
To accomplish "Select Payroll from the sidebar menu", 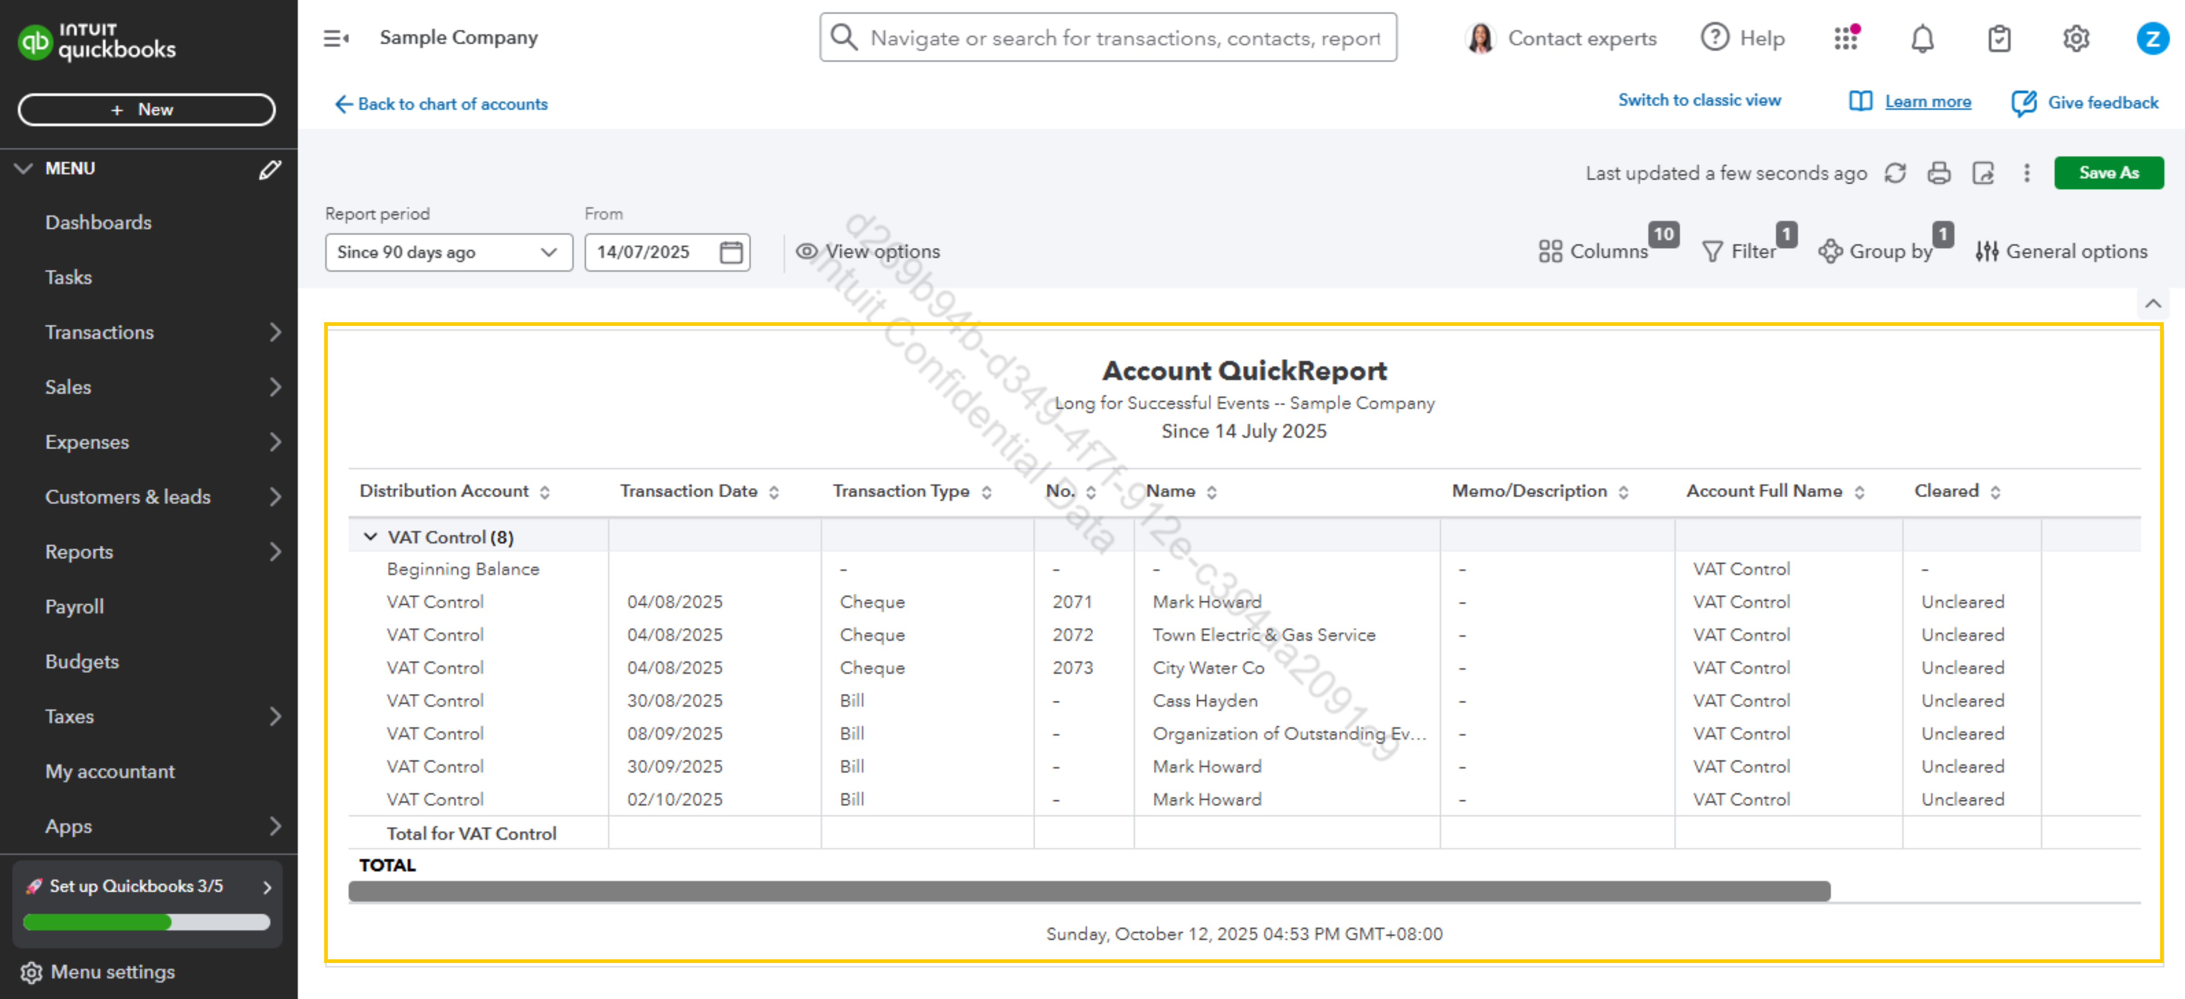I will pyautogui.click(x=75, y=606).
